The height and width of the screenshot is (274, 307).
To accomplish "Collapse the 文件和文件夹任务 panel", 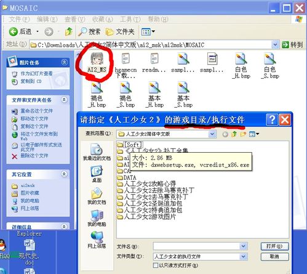I will (x=64, y=100).
